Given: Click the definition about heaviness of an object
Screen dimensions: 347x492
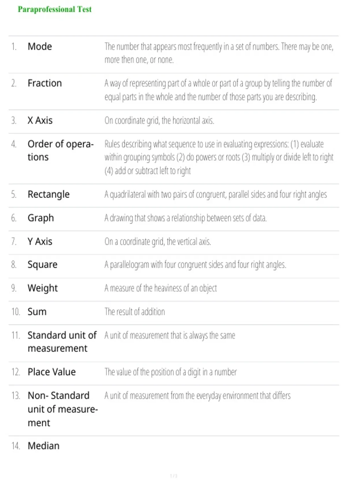Looking at the screenshot, I should pyautogui.click(x=160, y=288).
